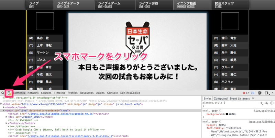This screenshot has height=138, width=275.
Task: Expand the background property value triangle
Action: click(x=224, y=114)
